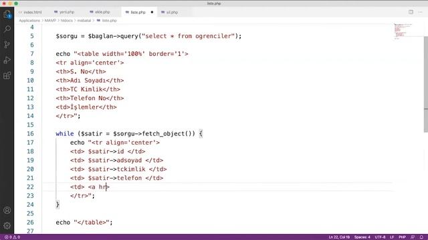The image size is (428, 240).
Task: Open the Extensions view icon
Action: [x=7, y=75]
